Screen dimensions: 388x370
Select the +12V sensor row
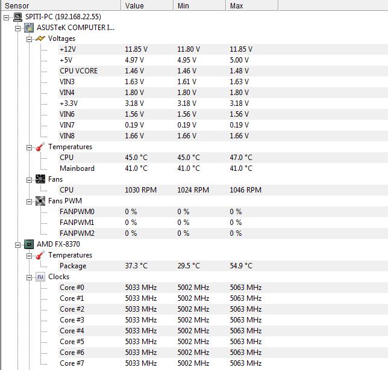pos(223,49)
